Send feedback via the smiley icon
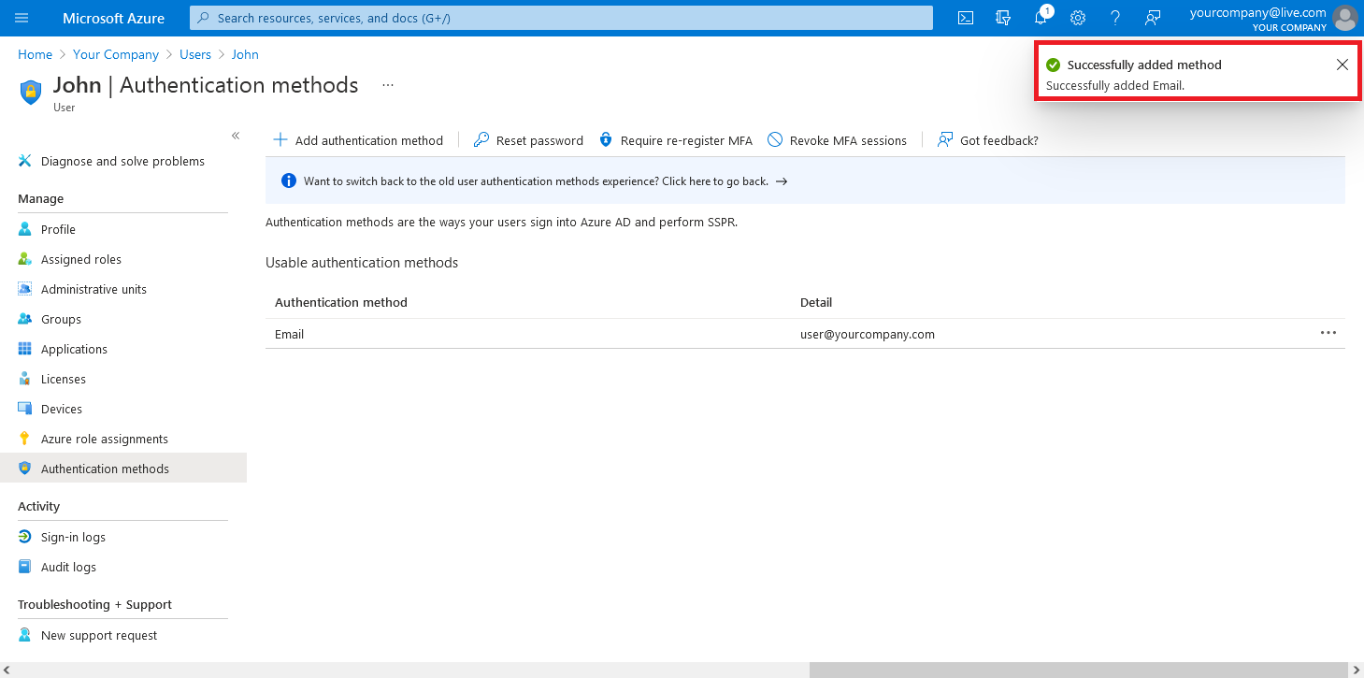This screenshot has height=678, width=1364. pyautogui.click(x=1153, y=18)
